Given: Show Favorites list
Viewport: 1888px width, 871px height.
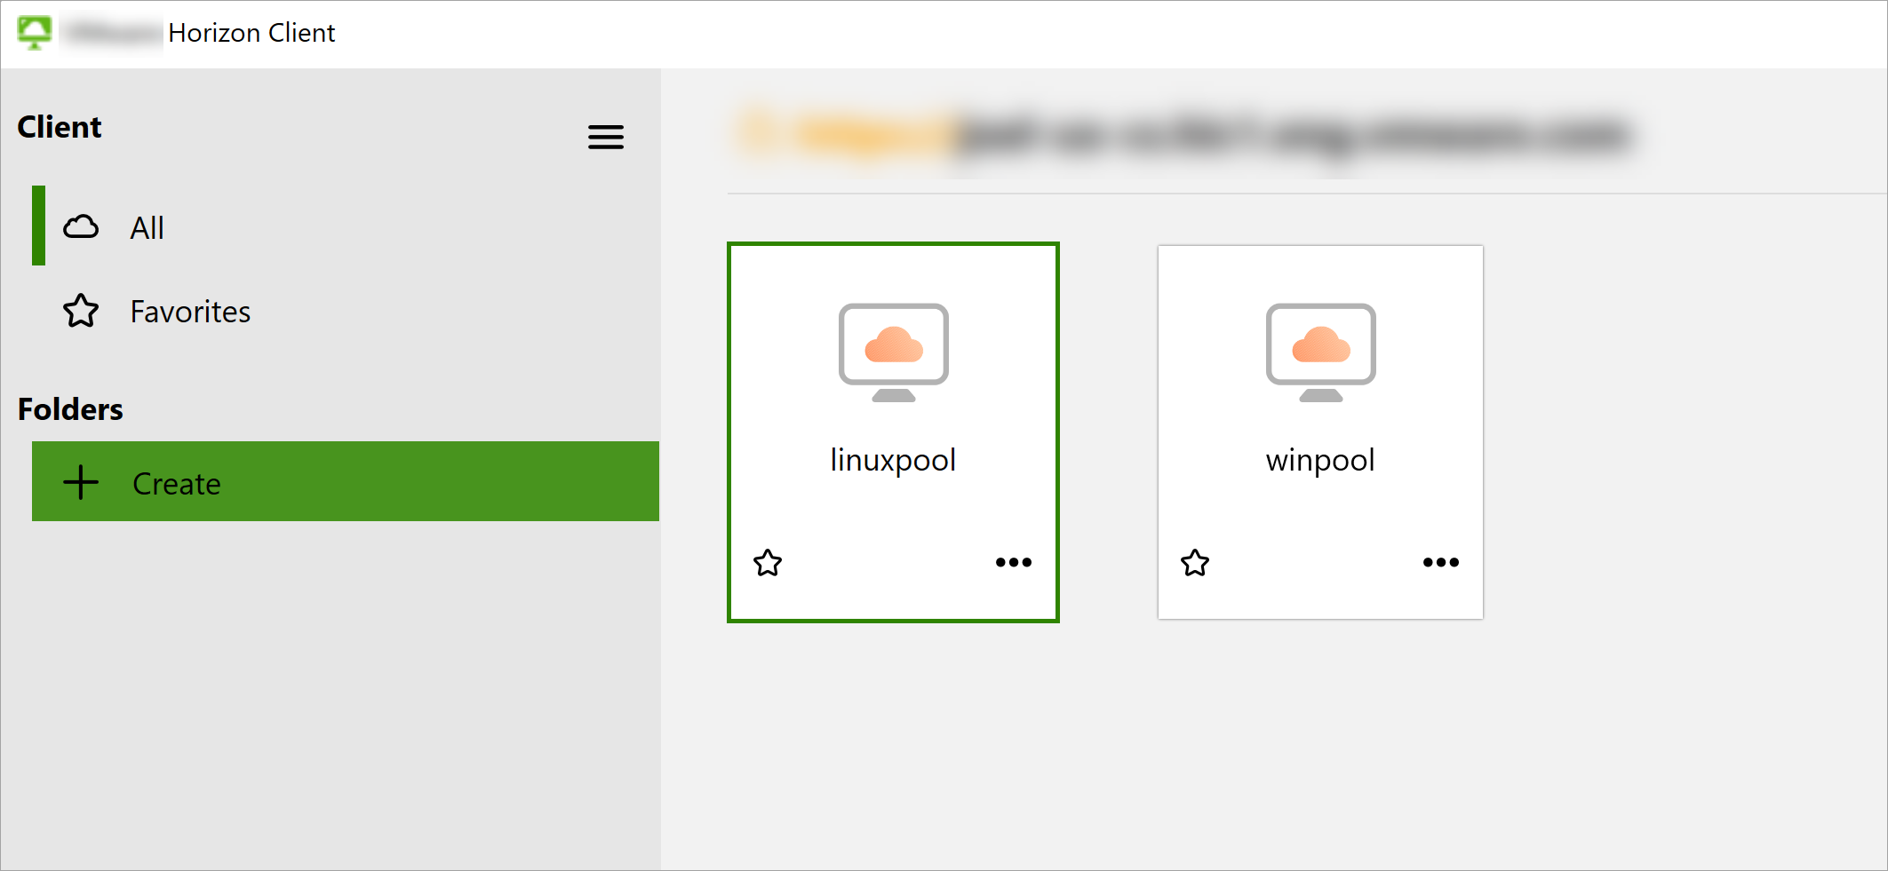Looking at the screenshot, I should point(346,311).
